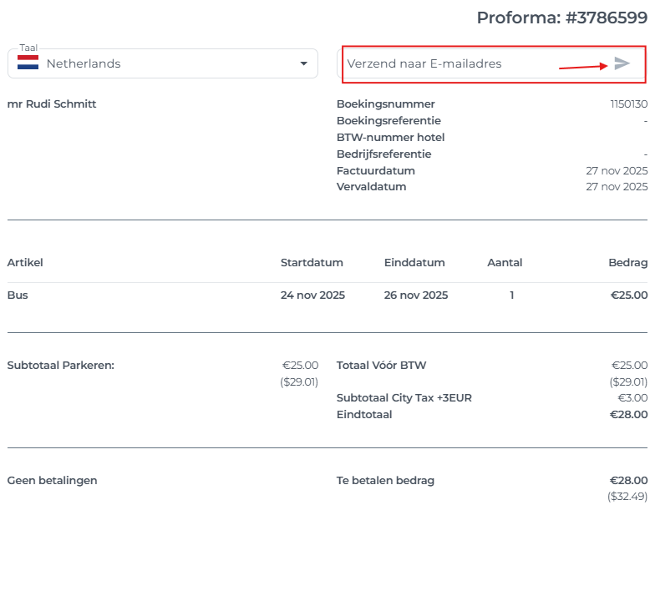Click the Einddatum column header
The image size is (655, 591).
414,262
